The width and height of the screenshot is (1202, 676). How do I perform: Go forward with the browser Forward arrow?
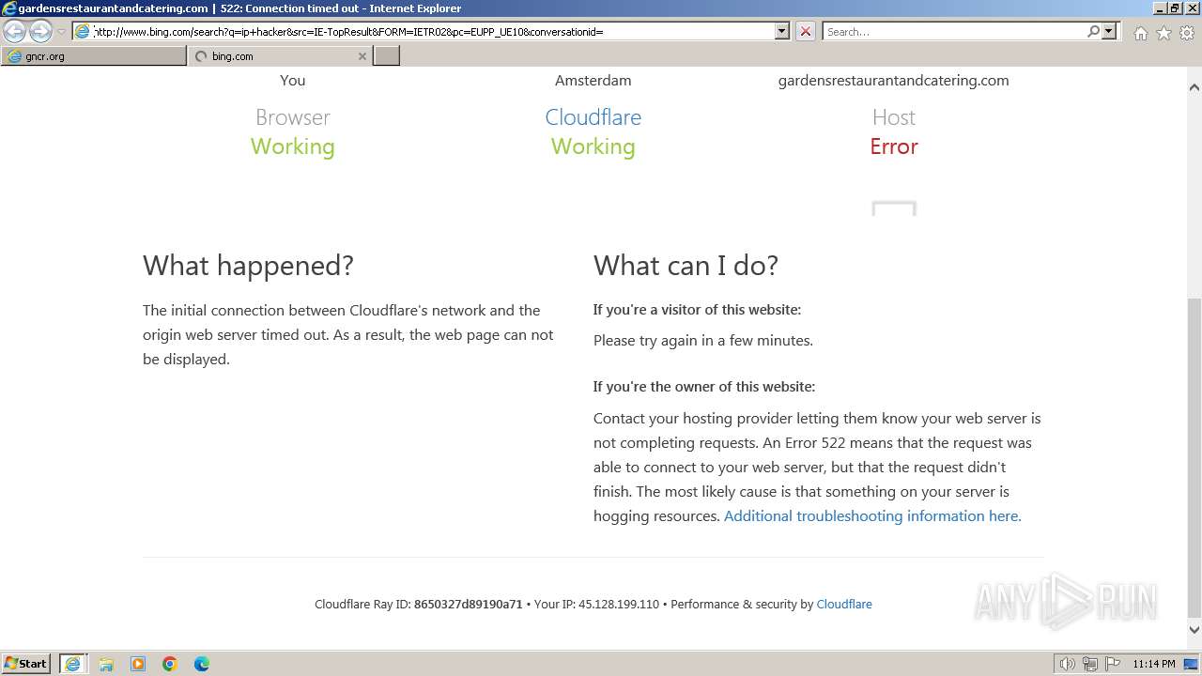point(40,32)
